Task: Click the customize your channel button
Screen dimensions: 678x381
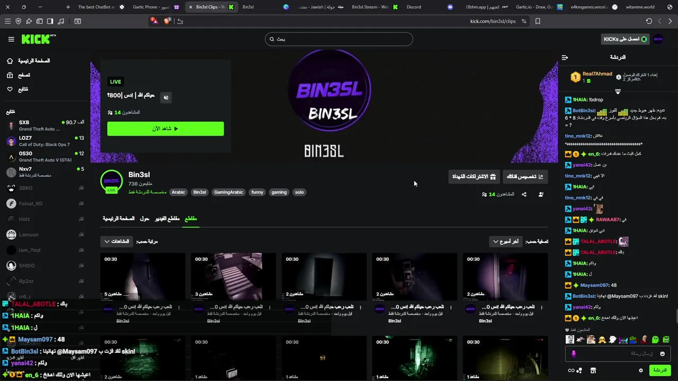Action: click(x=525, y=176)
